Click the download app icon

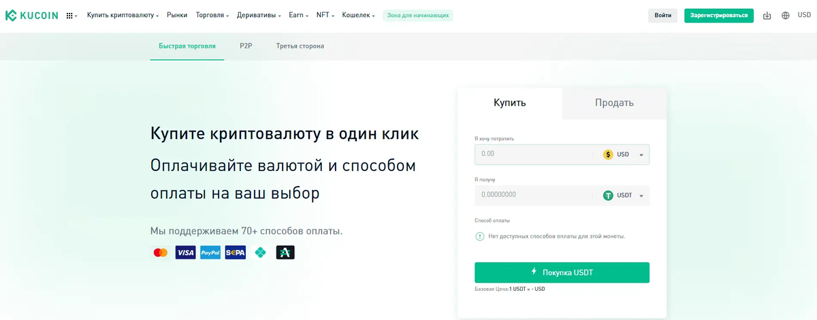(x=767, y=16)
